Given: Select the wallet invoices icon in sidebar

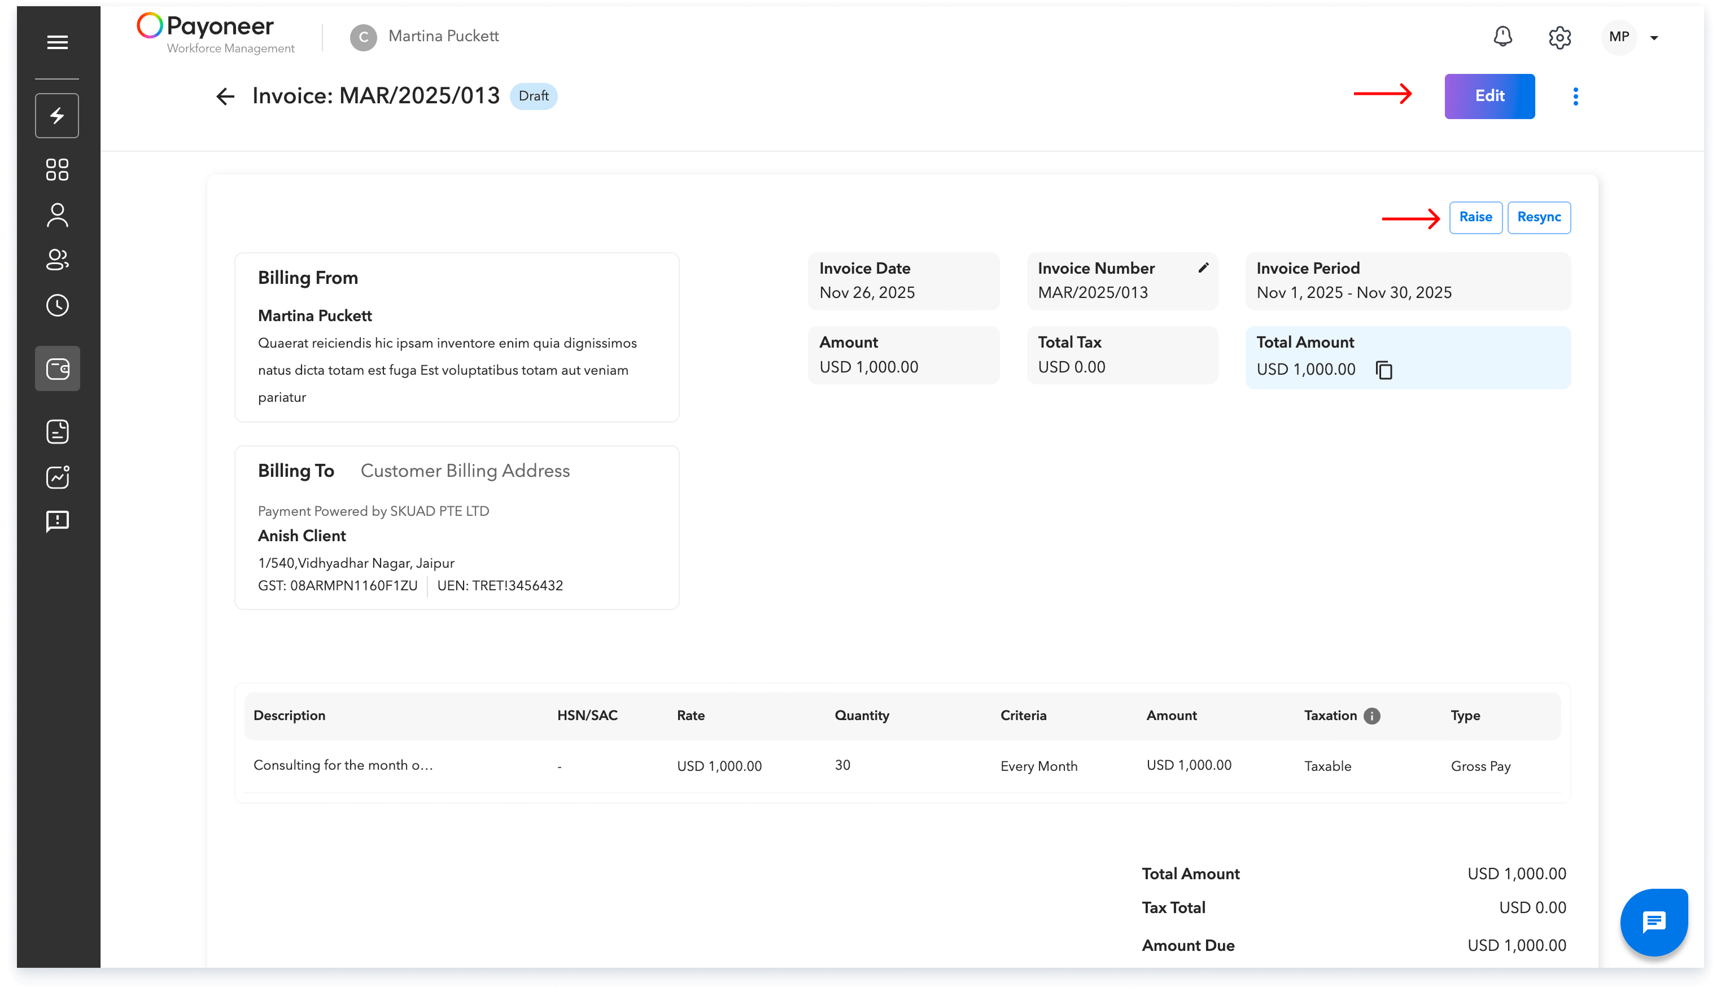Looking at the screenshot, I should [x=58, y=368].
